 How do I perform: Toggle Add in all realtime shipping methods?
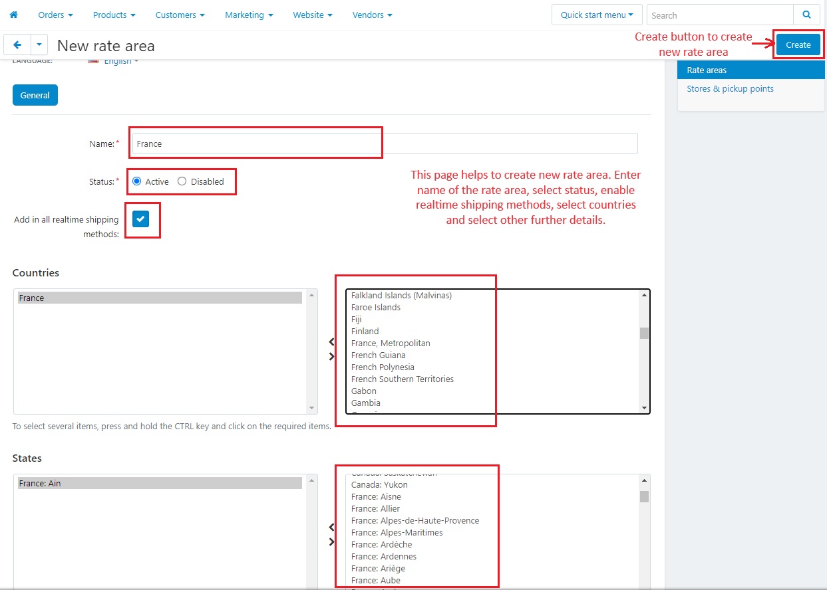140,219
